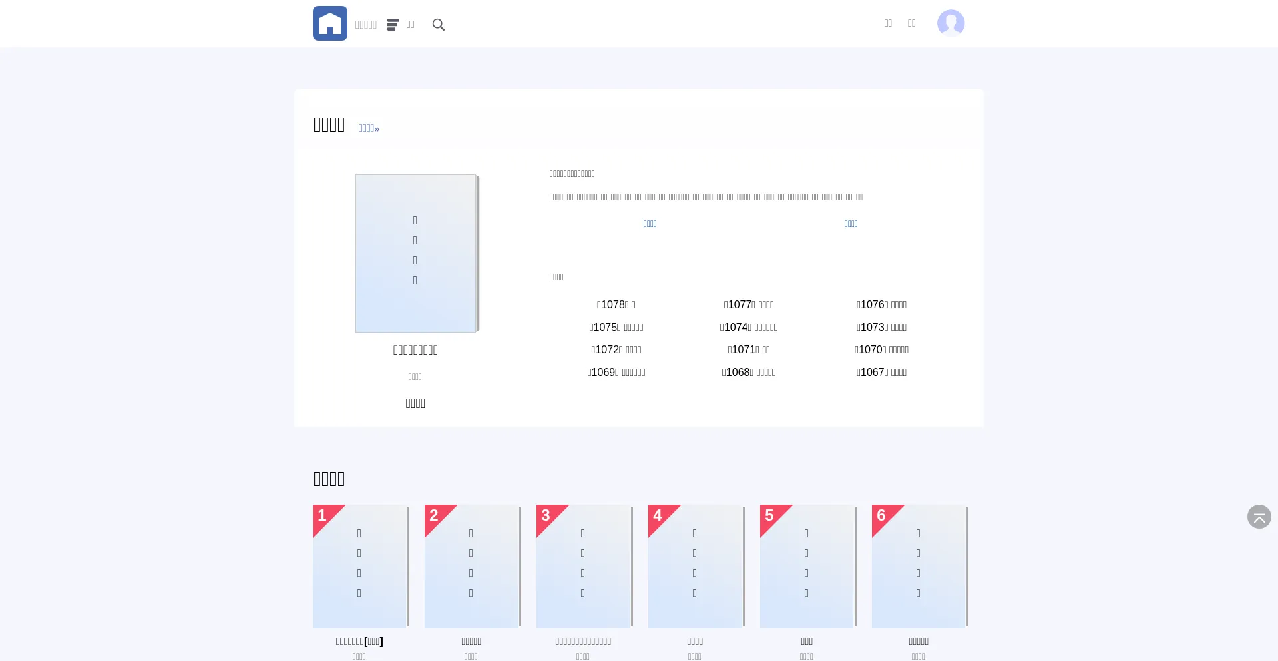Viewport: 1278px width, 661px height.
Task: Open chapter 1077 link
Action: click(x=749, y=305)
